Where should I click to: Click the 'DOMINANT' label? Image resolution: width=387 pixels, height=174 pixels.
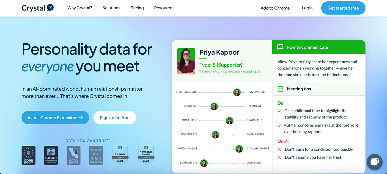click(x=254, y=163)
